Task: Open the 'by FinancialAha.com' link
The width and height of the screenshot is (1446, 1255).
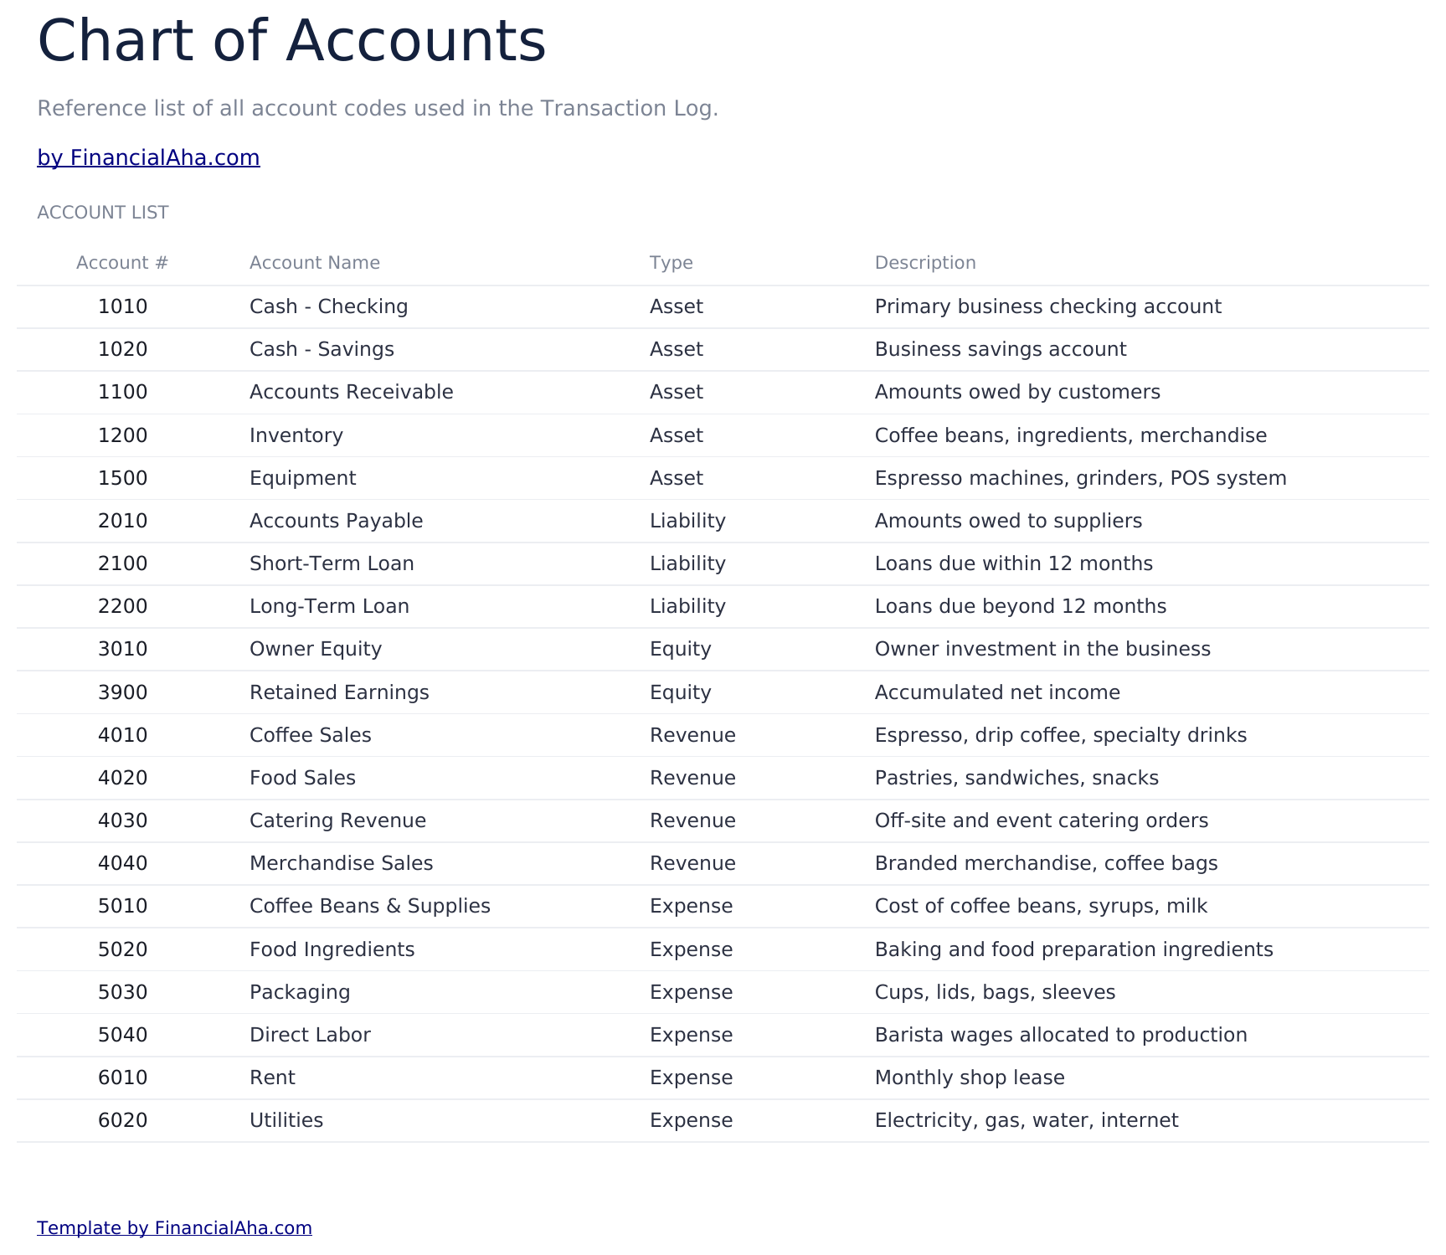Action: click(148, 157)
